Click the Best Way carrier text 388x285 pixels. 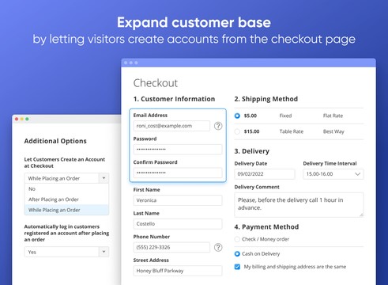(333, 131)
